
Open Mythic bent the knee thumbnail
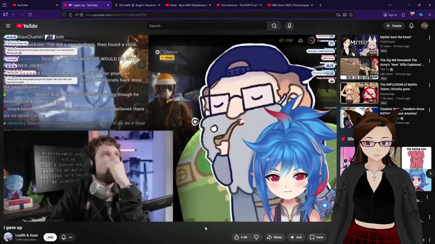pos(359,45)
